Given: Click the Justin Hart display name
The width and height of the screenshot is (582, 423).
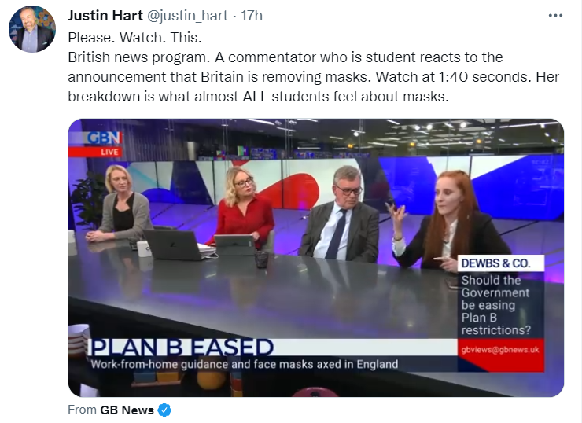Looking at the screenshot, I should point(105,16).
